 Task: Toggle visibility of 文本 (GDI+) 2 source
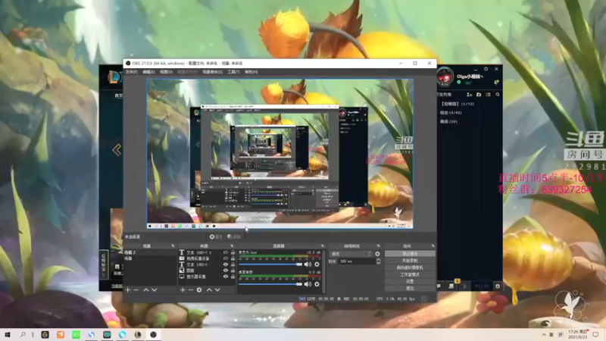226,252
